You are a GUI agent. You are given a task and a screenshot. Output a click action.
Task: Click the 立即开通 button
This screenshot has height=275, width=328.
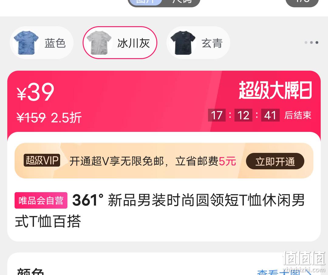[x=275, y=161]
